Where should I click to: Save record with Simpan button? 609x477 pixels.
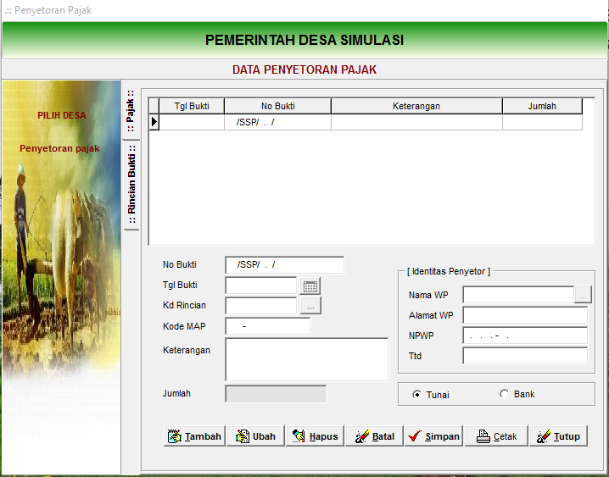433,436
